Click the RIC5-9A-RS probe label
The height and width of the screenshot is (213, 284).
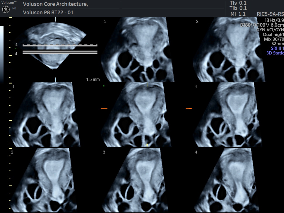pyautogui.click(x=270, y=14)
